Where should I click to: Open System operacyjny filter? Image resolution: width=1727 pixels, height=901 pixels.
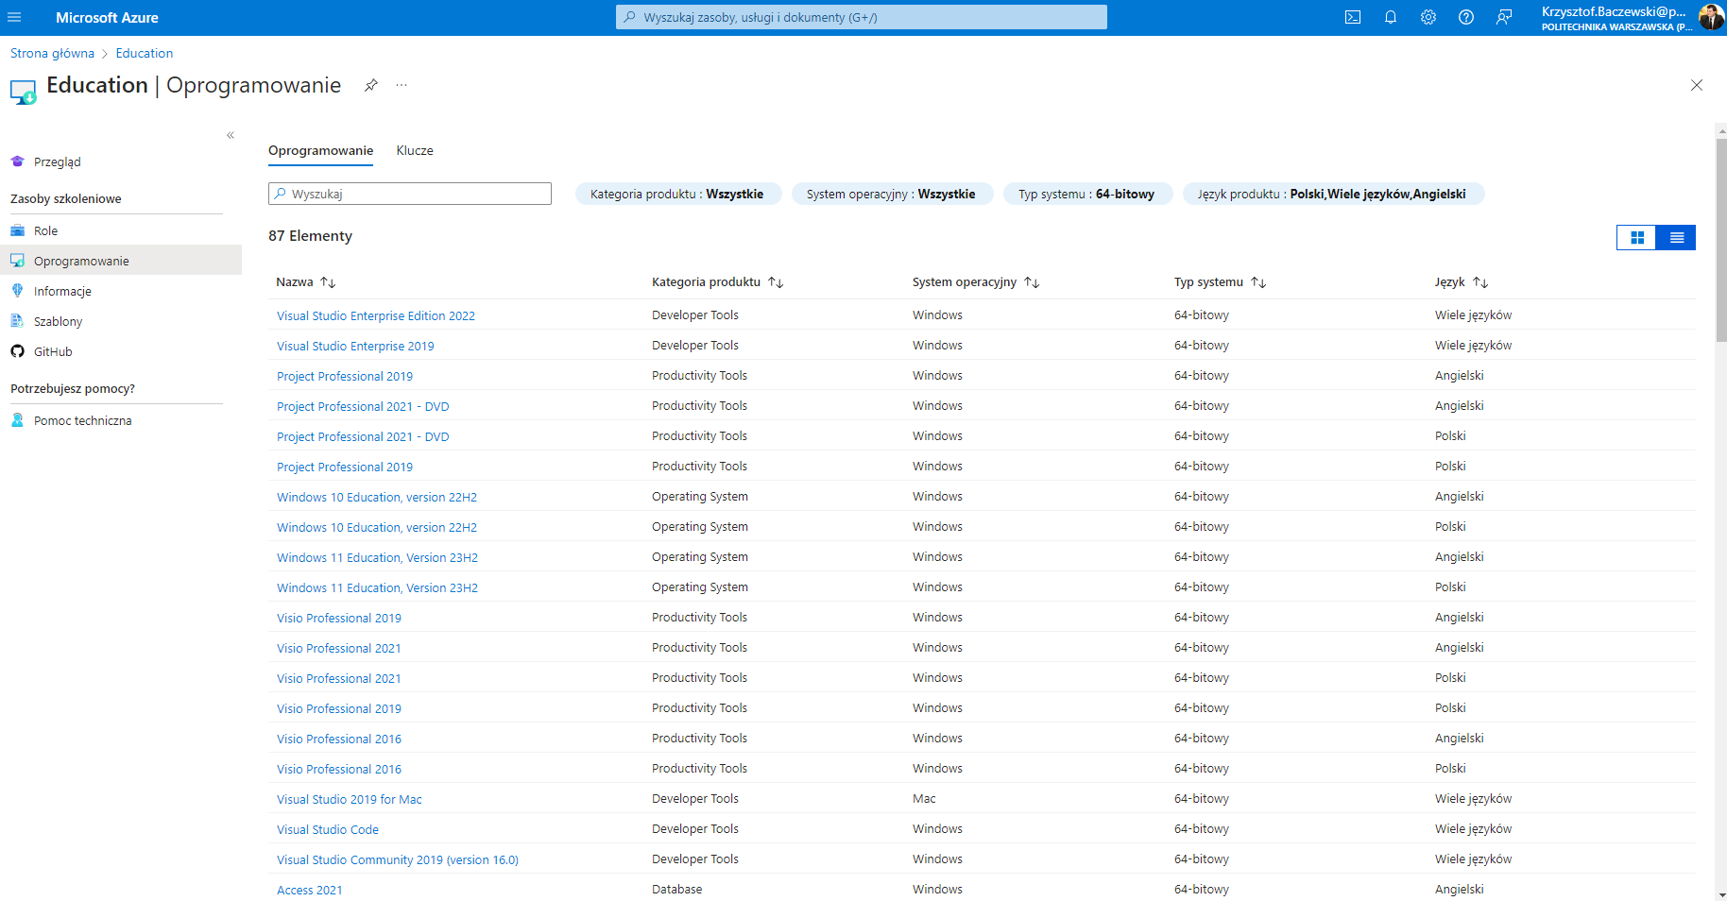pos(892,194)
